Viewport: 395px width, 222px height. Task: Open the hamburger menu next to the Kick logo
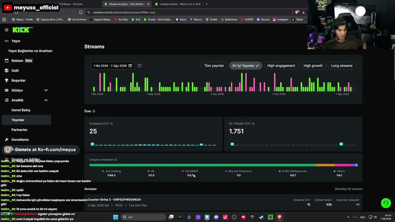coord(6,30)
